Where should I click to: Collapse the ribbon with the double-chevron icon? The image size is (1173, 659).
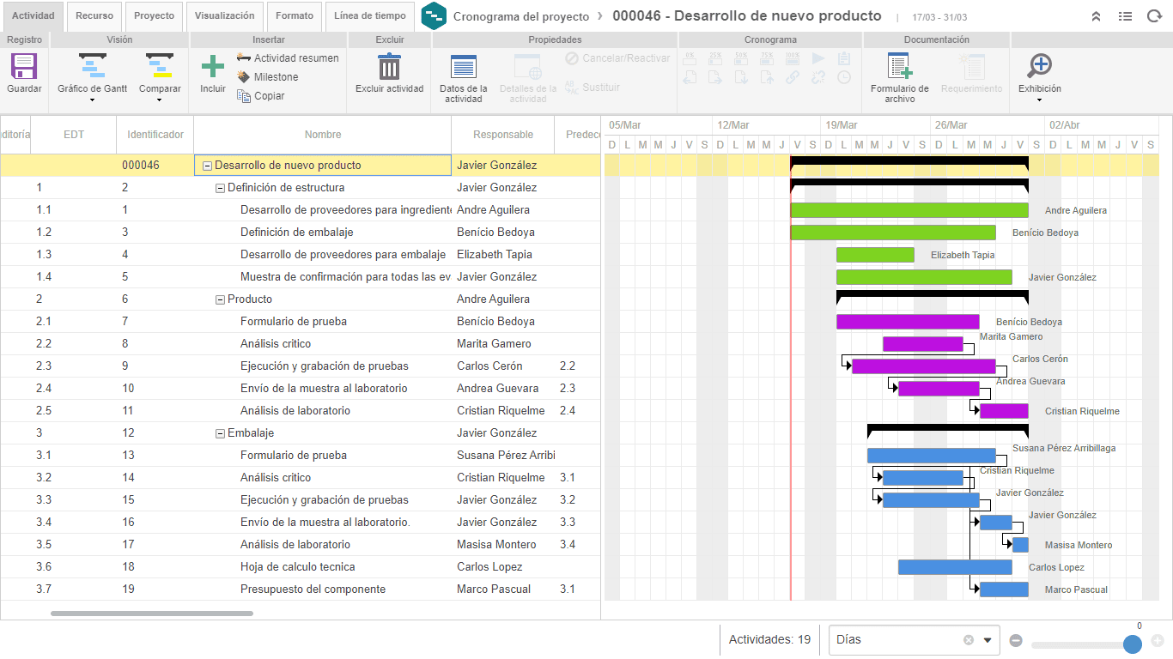pos(1096,15)
